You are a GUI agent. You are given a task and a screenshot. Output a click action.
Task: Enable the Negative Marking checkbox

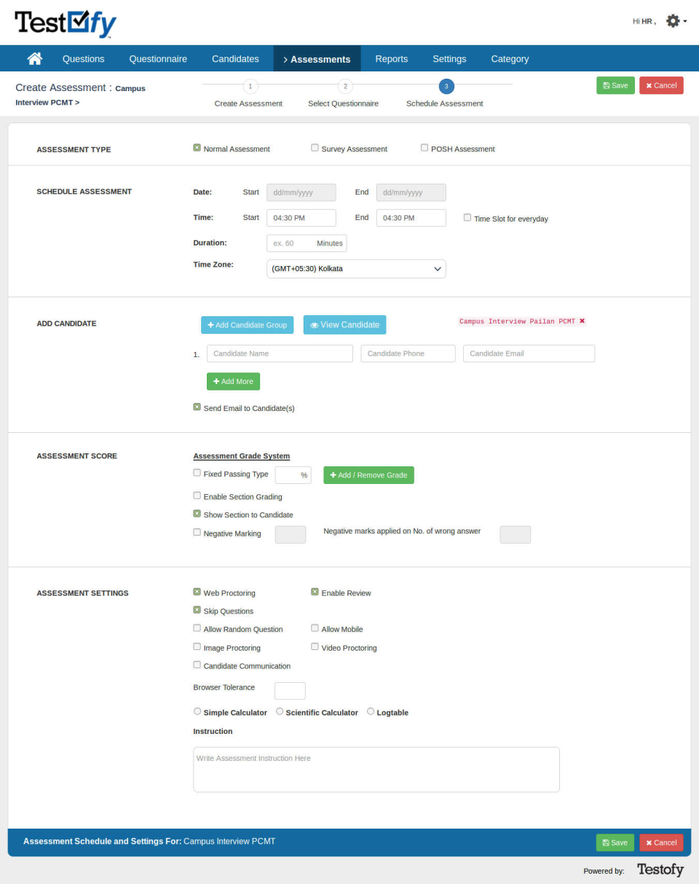(197, 533)
